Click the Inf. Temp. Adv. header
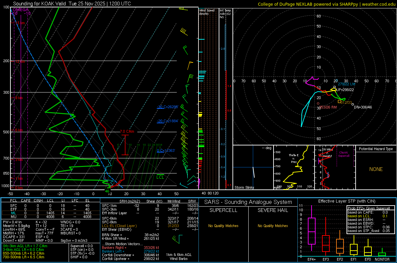The height and width of the screenshot is (263, 397). [225, 14]
